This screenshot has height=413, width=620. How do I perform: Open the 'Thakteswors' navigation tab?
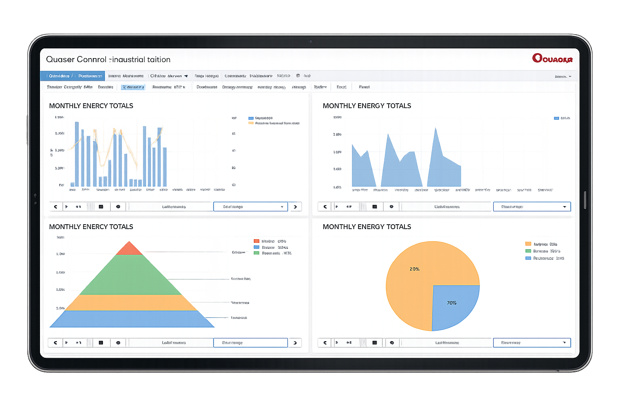click(x=261, y=76)
